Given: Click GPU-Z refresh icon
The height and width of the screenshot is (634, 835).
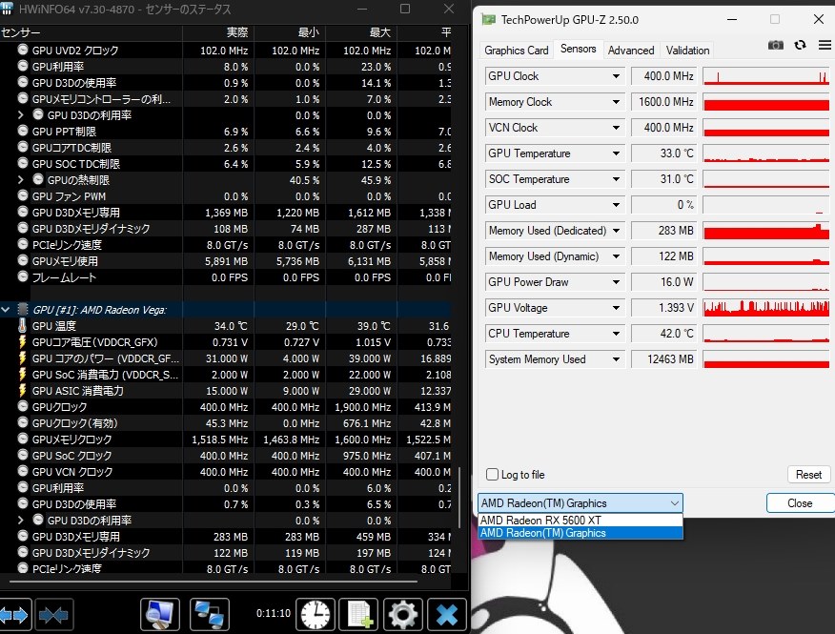Looking at the screenshot, I should pyautogui.click(x=800, y=46).
